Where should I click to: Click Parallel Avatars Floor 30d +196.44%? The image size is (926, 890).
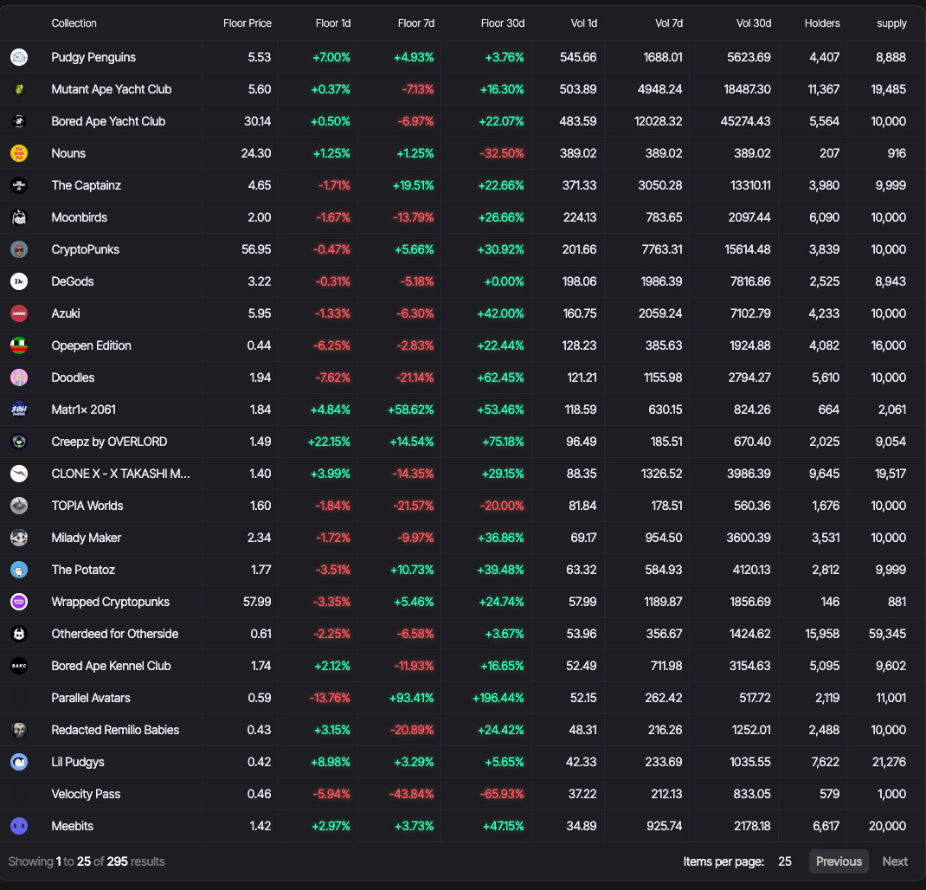click(498, 698)
